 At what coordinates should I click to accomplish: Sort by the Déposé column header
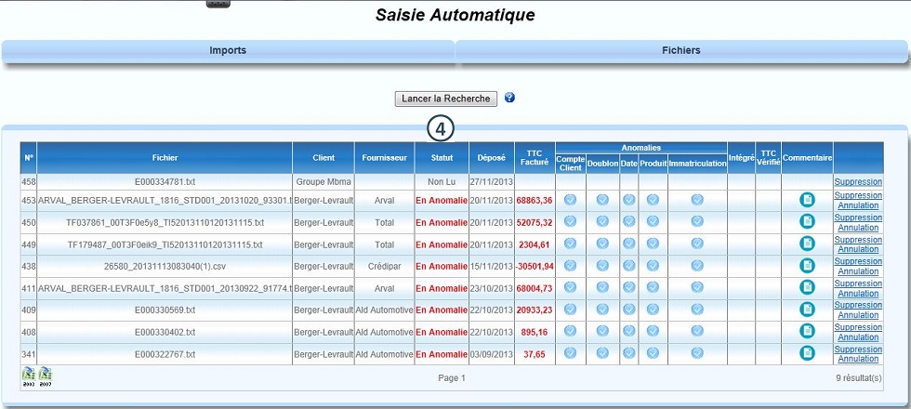click(492, 157)
